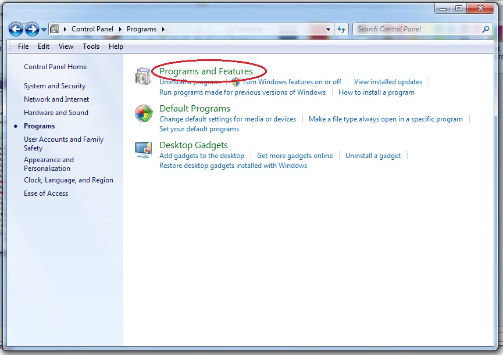Image resolution: width=503 pixels, height=355 pixels.
Task: Open the Edit menu
Action: pyautogui.click(x=44, y=46)
